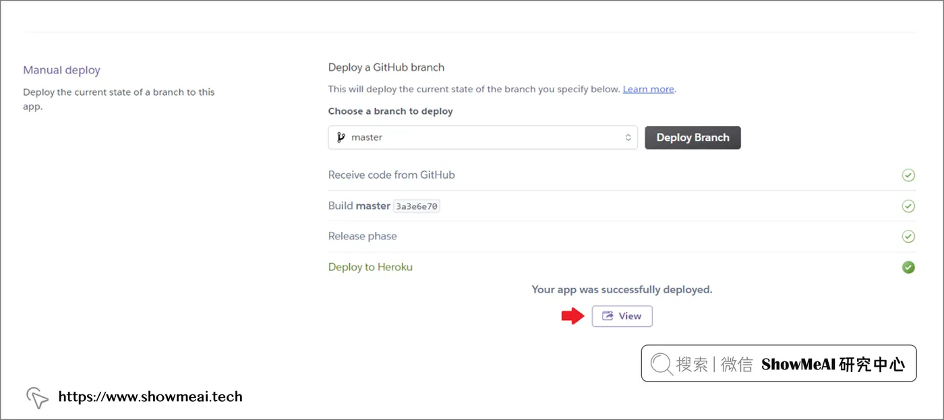Open the Learn more link
The image size is (944, 420).
(648, 89)
